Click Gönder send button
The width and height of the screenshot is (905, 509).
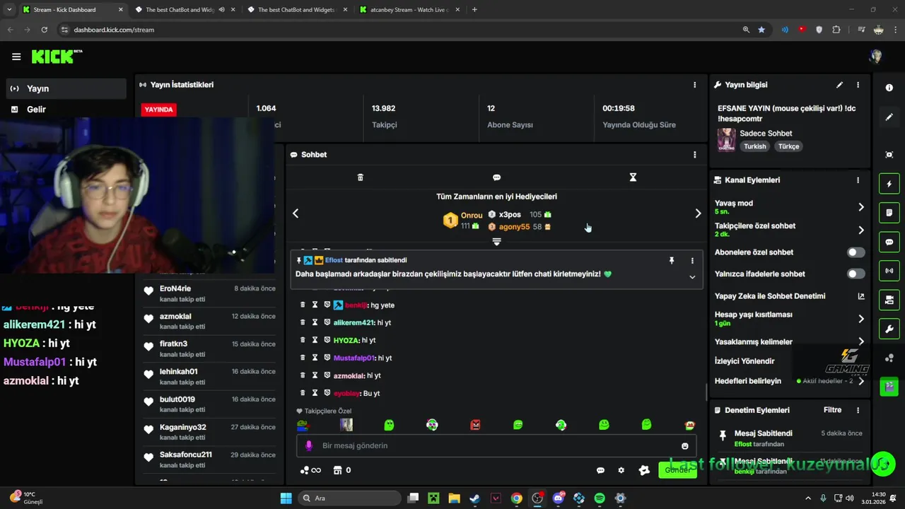(677, 470)
